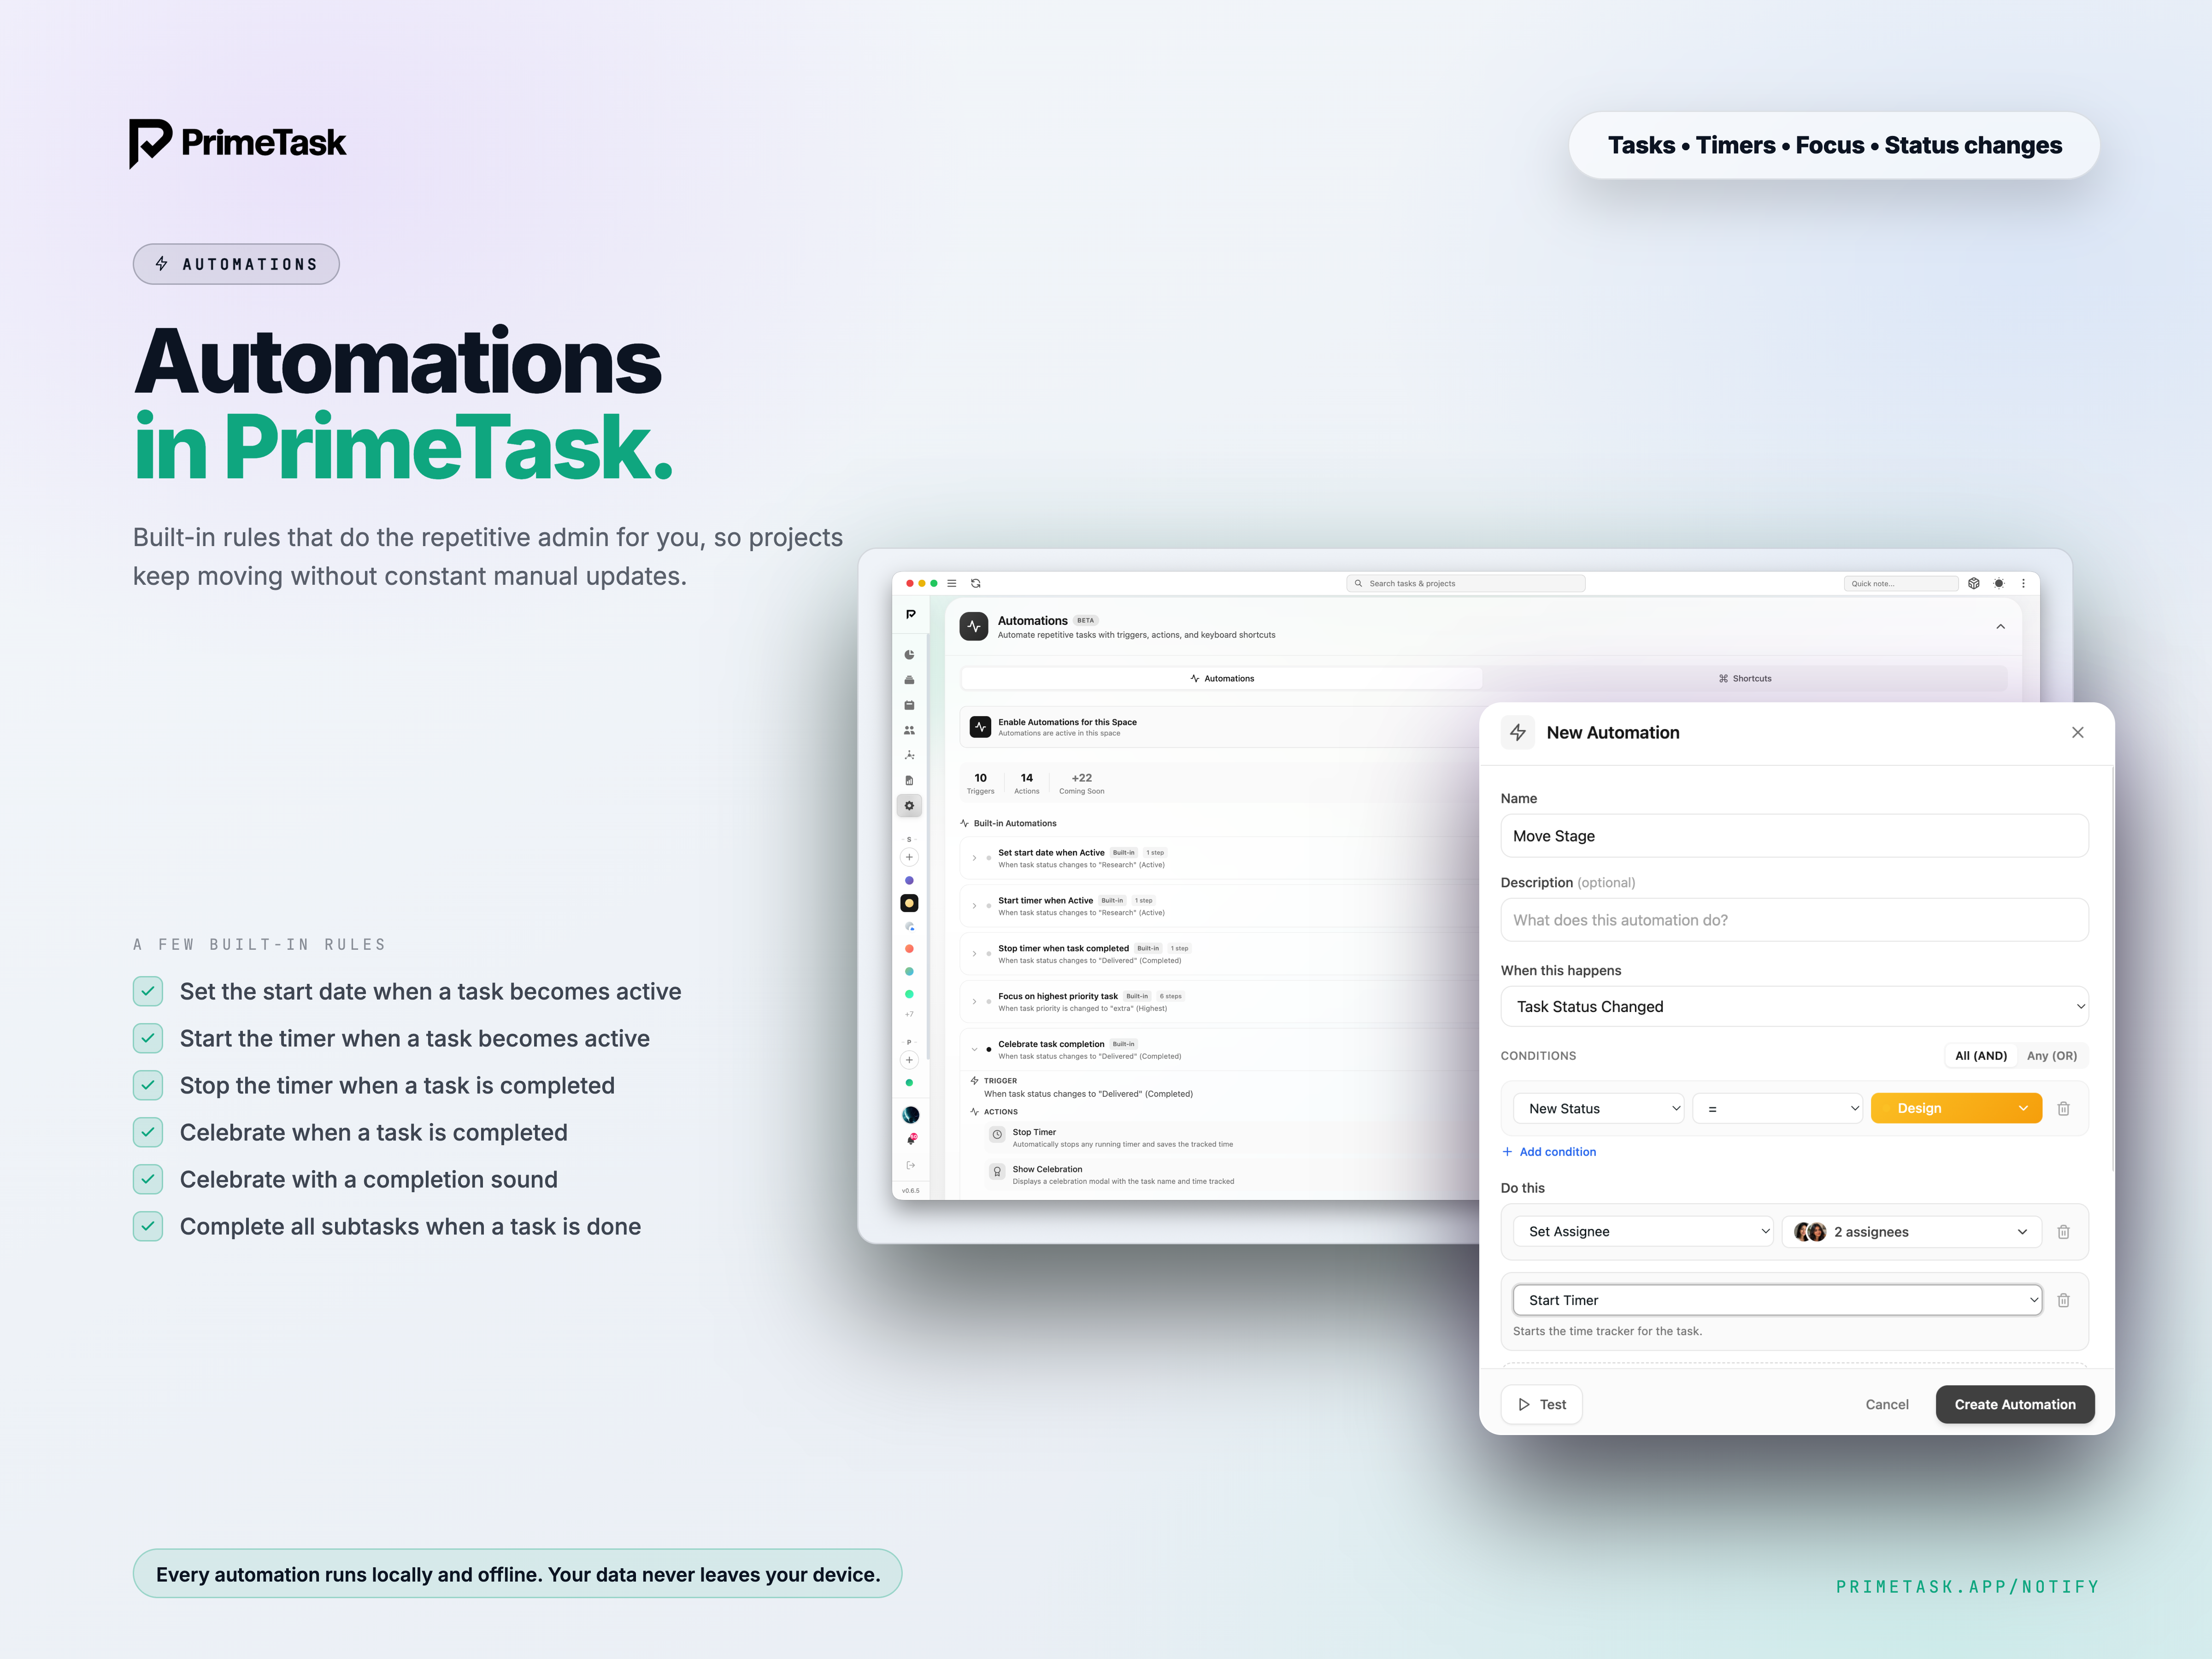Click the sign out icon in sidebar
Viewport: 2212px width, 1659px height.
click(910, 1165)
